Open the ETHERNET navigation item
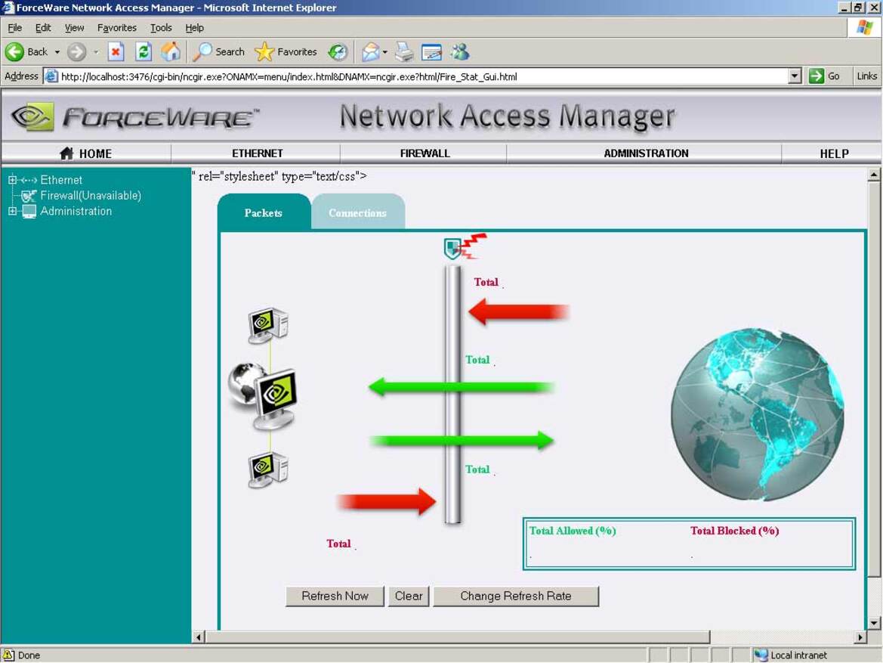 point(257,153)
